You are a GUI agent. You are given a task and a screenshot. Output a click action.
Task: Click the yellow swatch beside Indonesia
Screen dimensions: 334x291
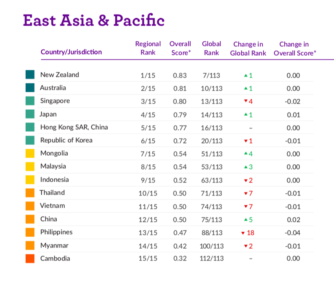click(x=30, y=180)
